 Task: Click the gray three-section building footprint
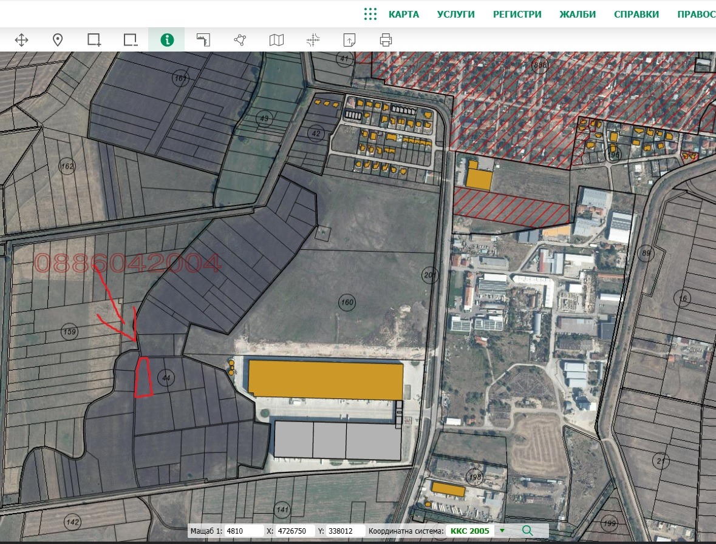pos(338,440)
